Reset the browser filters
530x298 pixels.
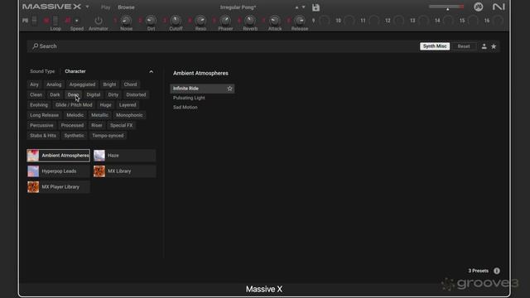point(464,46)
